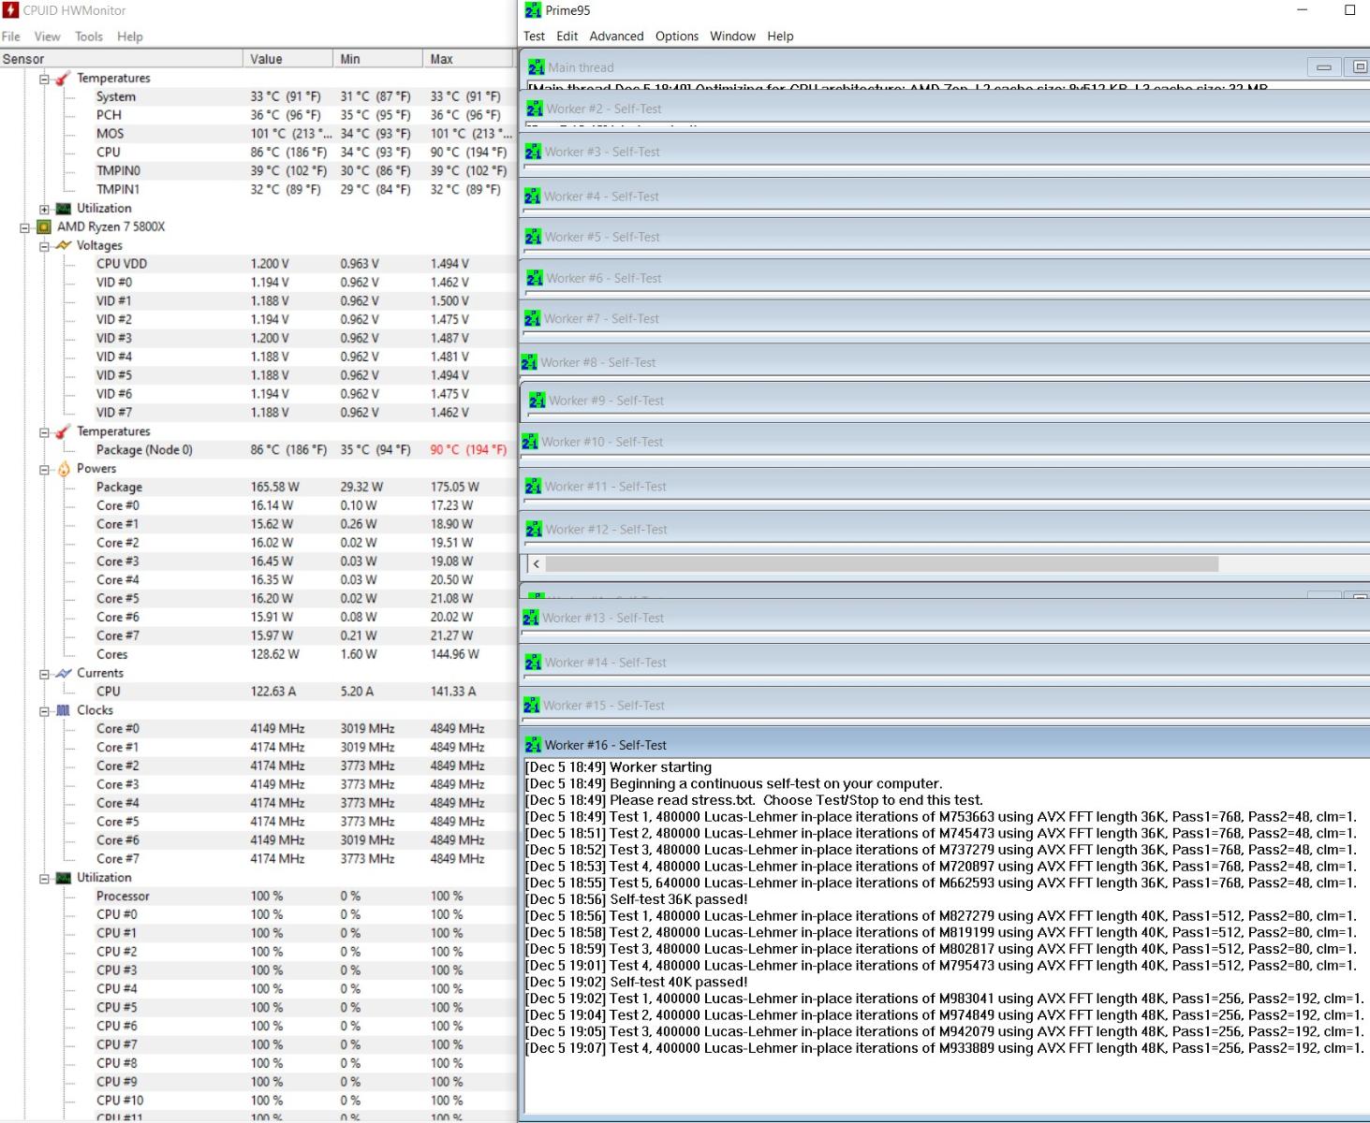This screenshot has width=1370, height=1123.
Task: Click the Worker #8 window icon
Action: coord(529,362)
